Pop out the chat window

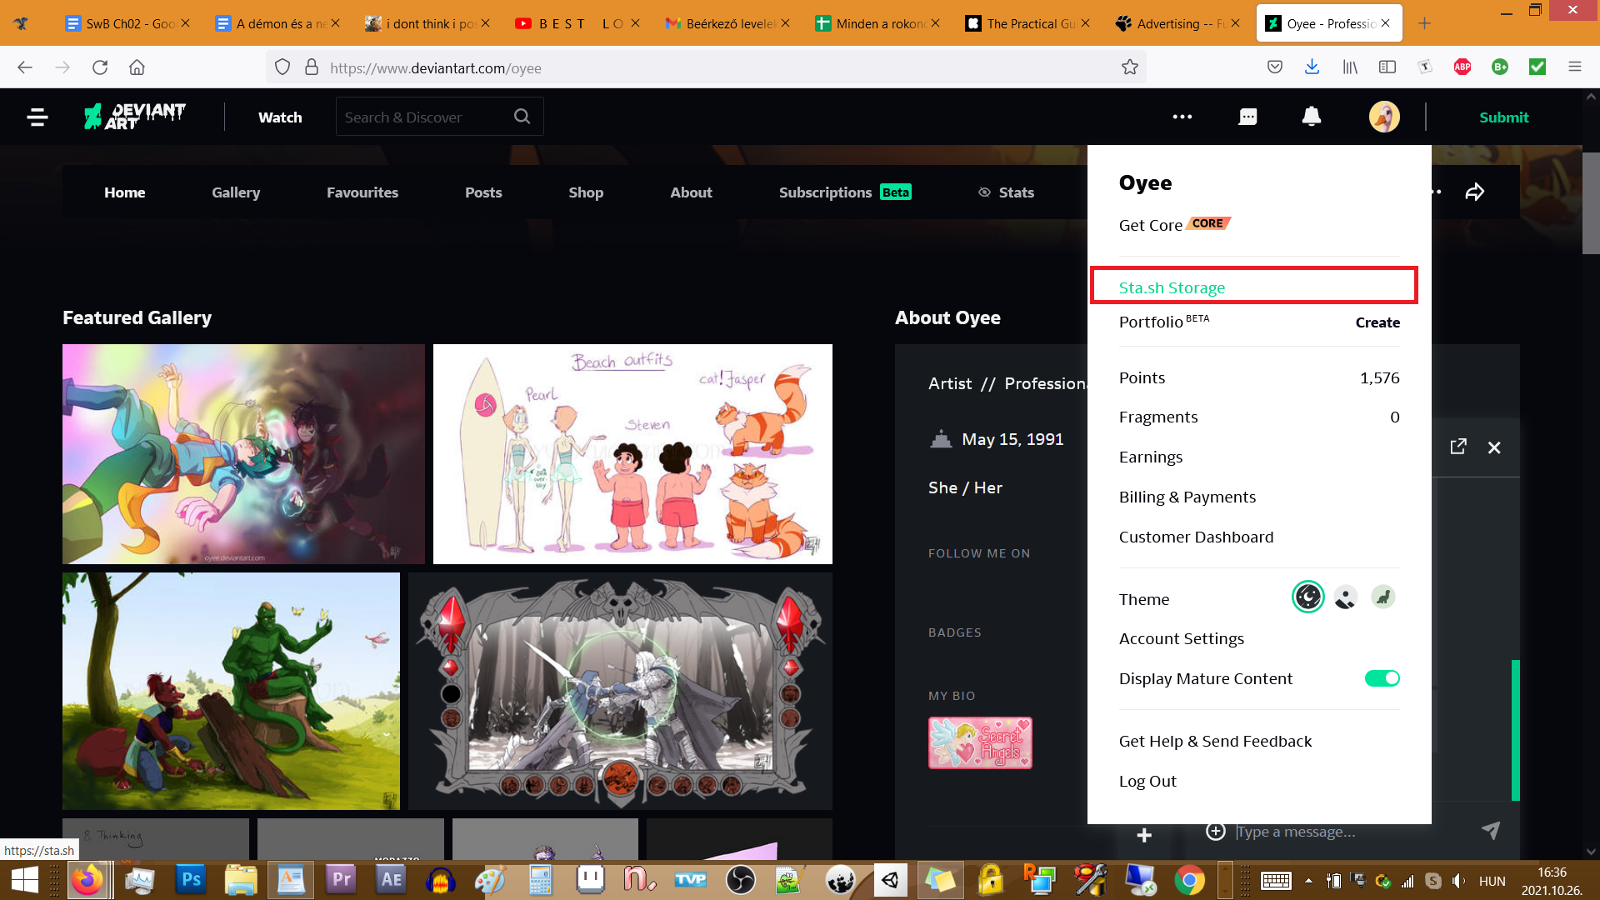click(x=1457, y=447)
